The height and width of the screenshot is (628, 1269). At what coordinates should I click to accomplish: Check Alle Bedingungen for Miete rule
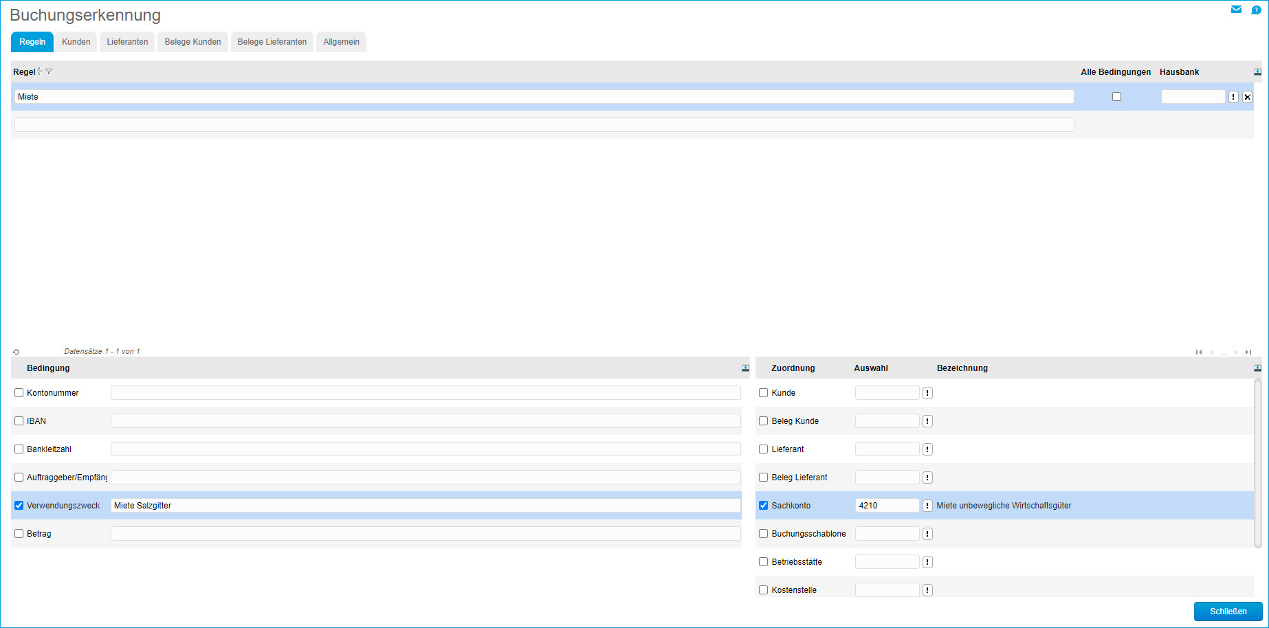[1116, 97]
